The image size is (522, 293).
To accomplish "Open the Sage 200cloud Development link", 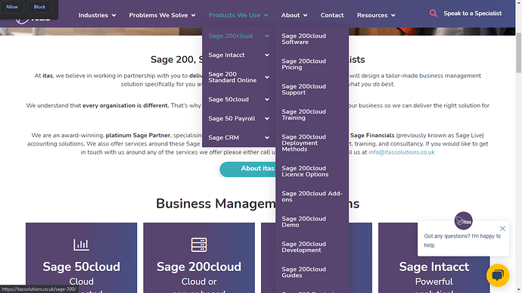I will point(304,247).
